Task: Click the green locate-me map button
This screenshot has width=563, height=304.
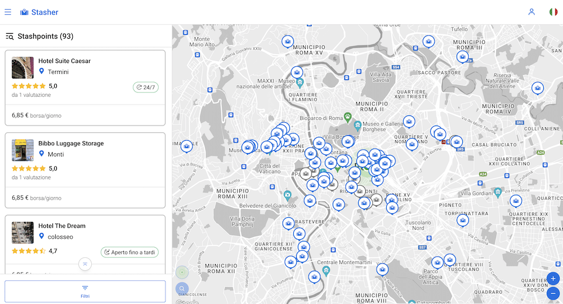Action: 182,272
